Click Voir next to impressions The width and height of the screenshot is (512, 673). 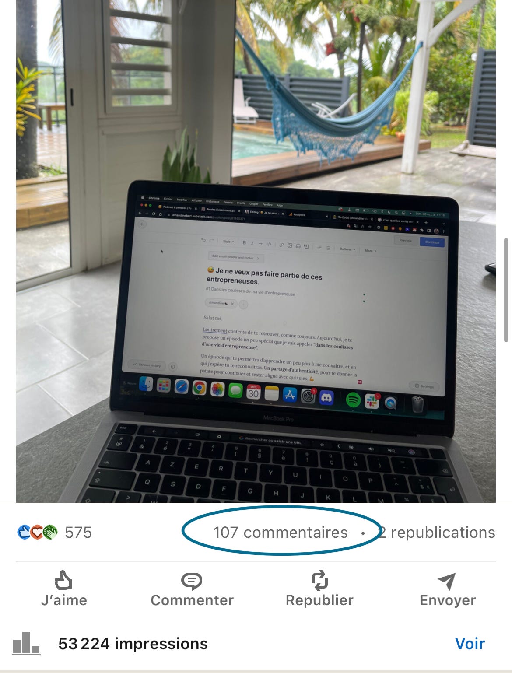click(x=470, y=644)
